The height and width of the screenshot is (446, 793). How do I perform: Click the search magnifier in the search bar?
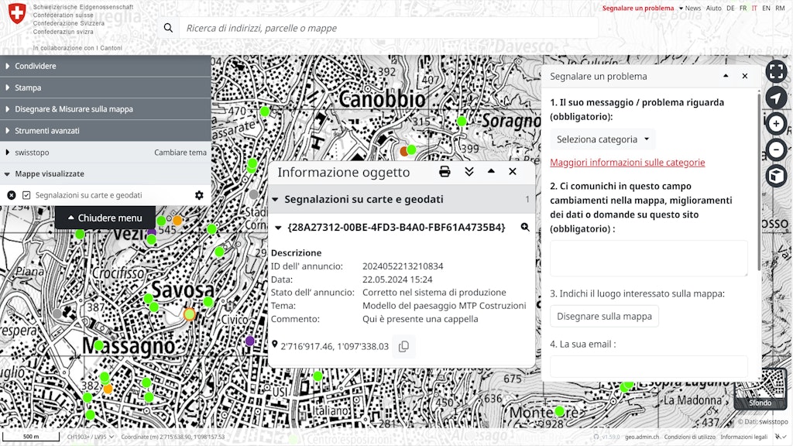coord(168,27)
